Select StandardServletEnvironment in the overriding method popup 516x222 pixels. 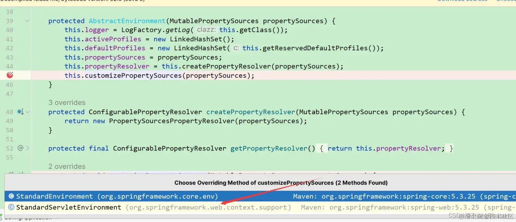260,207
